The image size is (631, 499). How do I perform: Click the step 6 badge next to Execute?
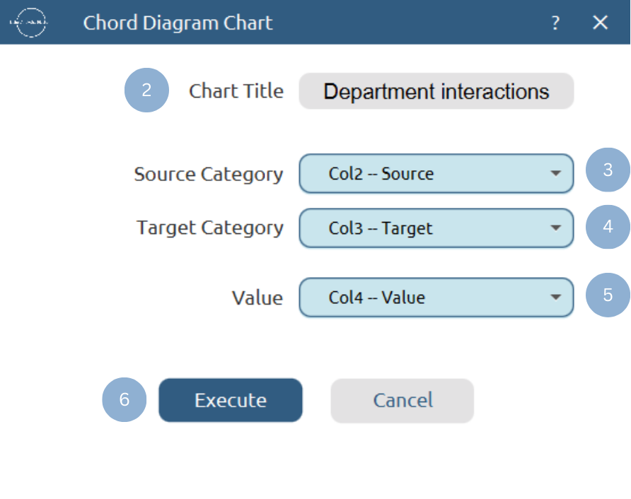(x=125, y=400)
